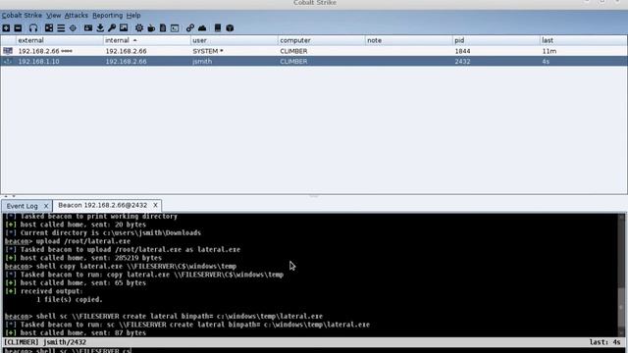This screenshot has height=353, width=628.
Task: Click the chain link host file icon
Action: 189,28
